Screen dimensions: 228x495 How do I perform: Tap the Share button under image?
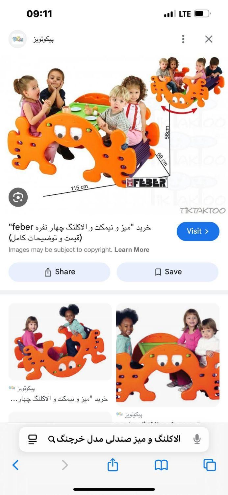[59, 272]
